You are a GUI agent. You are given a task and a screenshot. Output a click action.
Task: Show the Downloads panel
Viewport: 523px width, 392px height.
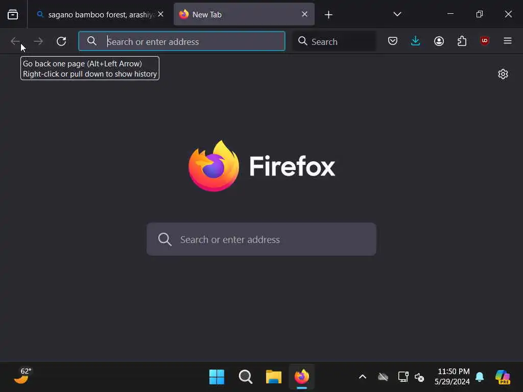tap(416, 41)
